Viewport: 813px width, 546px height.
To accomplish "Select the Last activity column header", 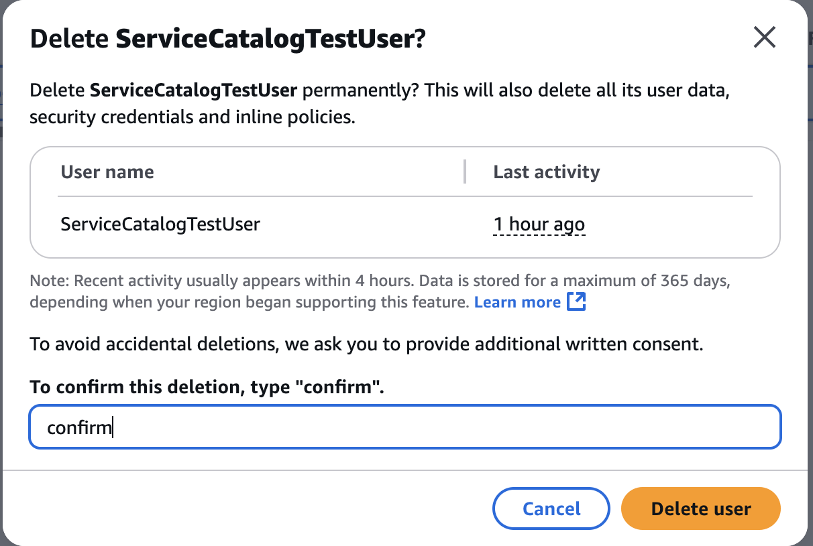I will (546, 172).
